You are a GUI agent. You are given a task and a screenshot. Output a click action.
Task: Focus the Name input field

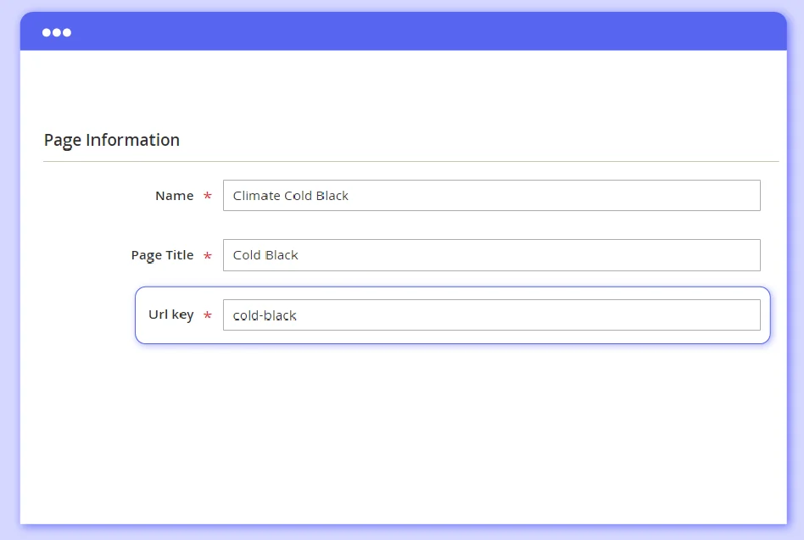[x=491, y=196]
